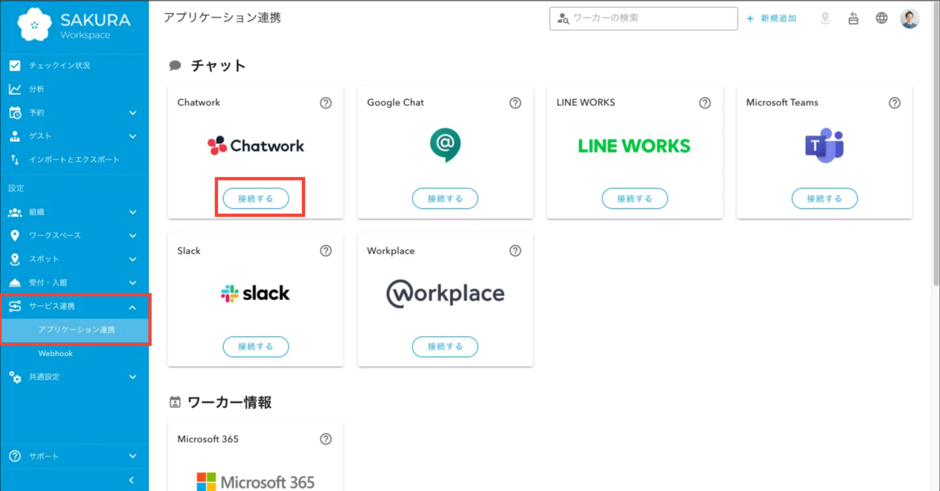
Task: Click the サービス連携 icon
Action: (x=14, y=307)
